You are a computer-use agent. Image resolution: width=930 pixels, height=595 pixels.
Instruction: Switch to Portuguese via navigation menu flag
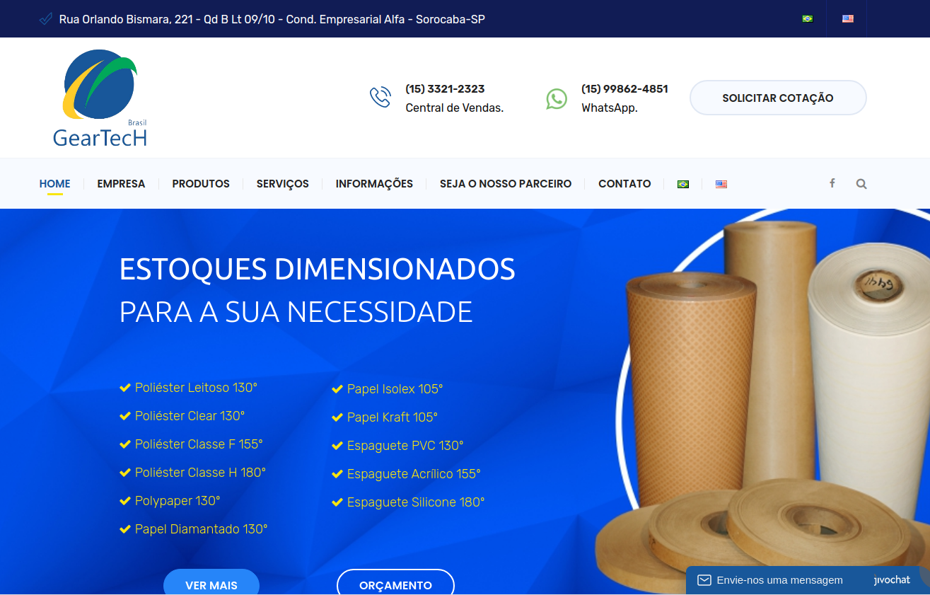click(682, 184)
